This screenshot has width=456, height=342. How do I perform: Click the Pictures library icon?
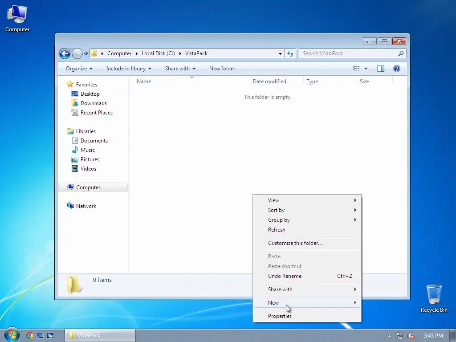point(75,159)
